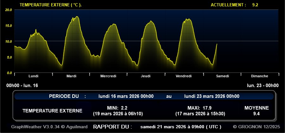This screenshot has height=133, width=285.
Task: Click the MOYENNE average heading
Action: [x=256, y=108]
